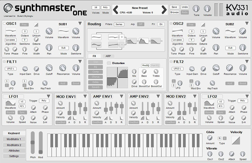
Task: Expand the MOD ENV1 triangle menu
Action: (85, 96)
